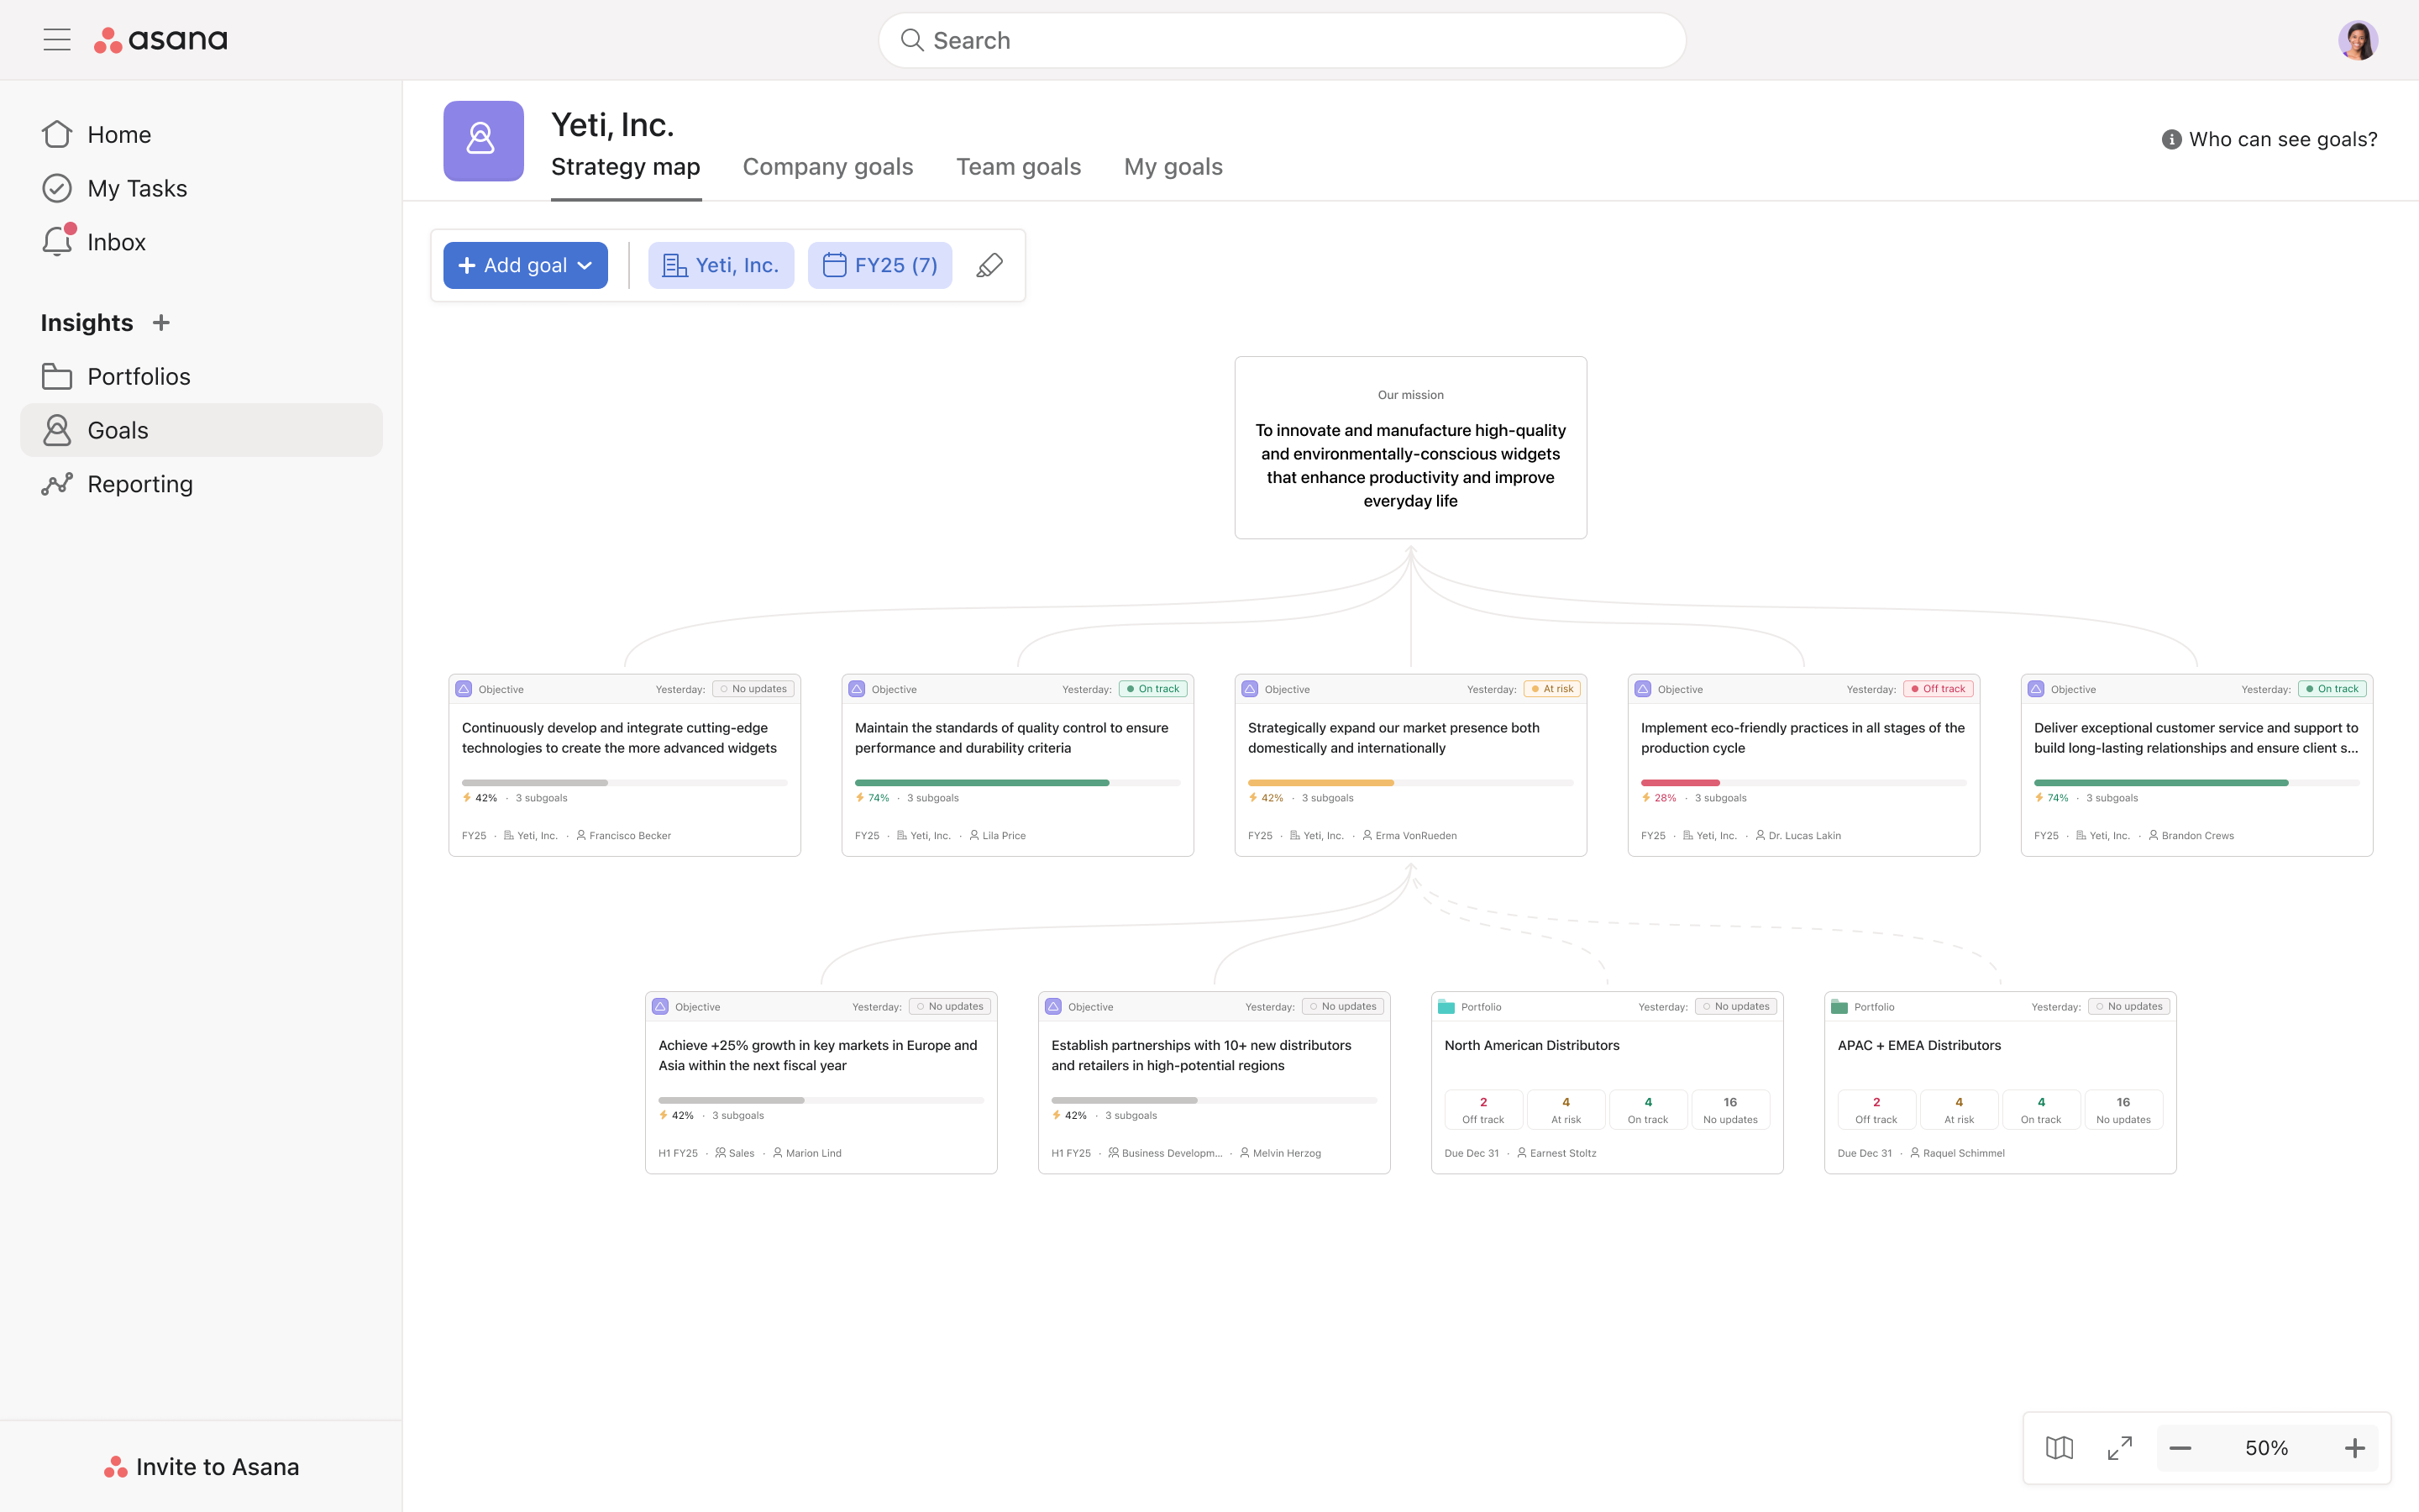The height and width of the screenshot is (1512, 2419).
Task: Click the Who can see goals? link
Action: [x=2283, y=140]
